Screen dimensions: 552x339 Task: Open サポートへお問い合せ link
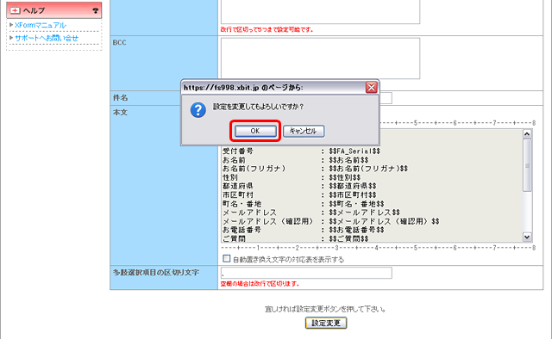47,38
